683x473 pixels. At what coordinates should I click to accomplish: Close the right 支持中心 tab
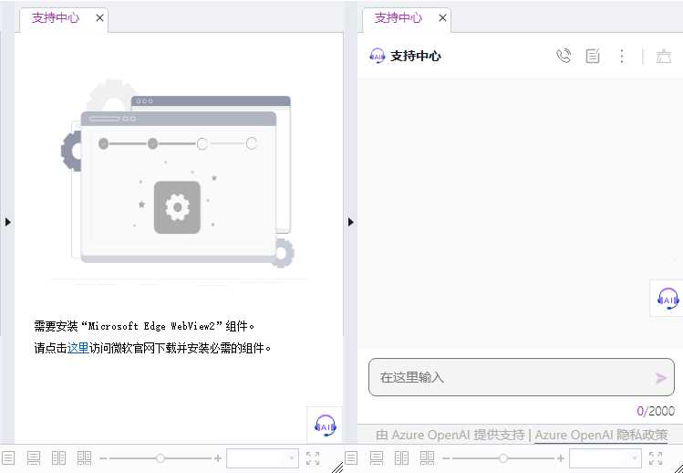[443, 17]
